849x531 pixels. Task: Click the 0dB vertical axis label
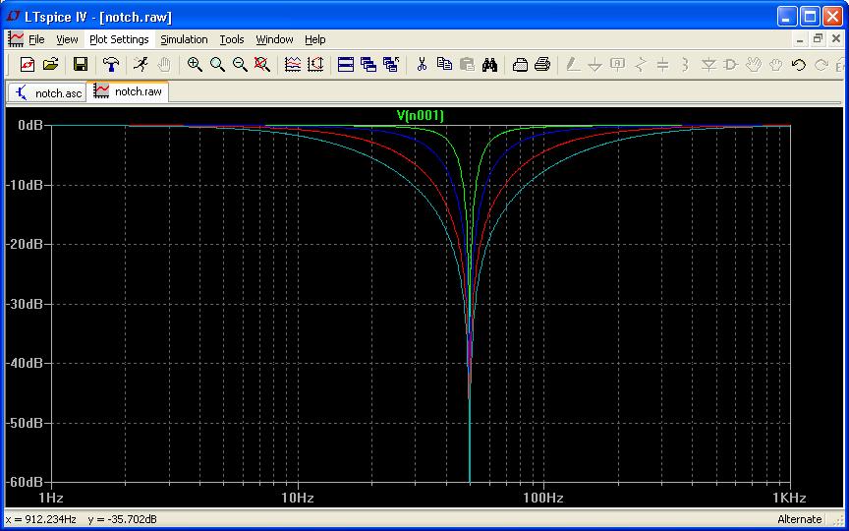pyautogui.click(x=29, y=125)
